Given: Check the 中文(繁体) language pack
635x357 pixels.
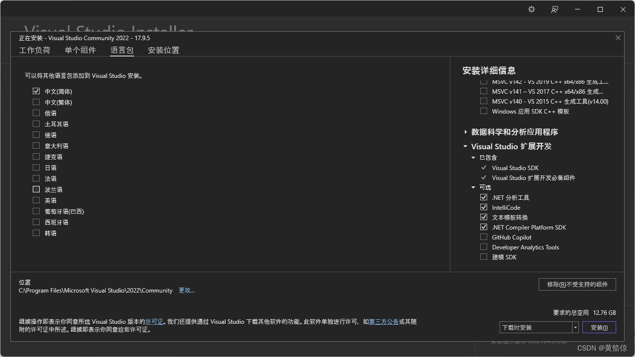Looking at the screenshot, I should (36, 102).
